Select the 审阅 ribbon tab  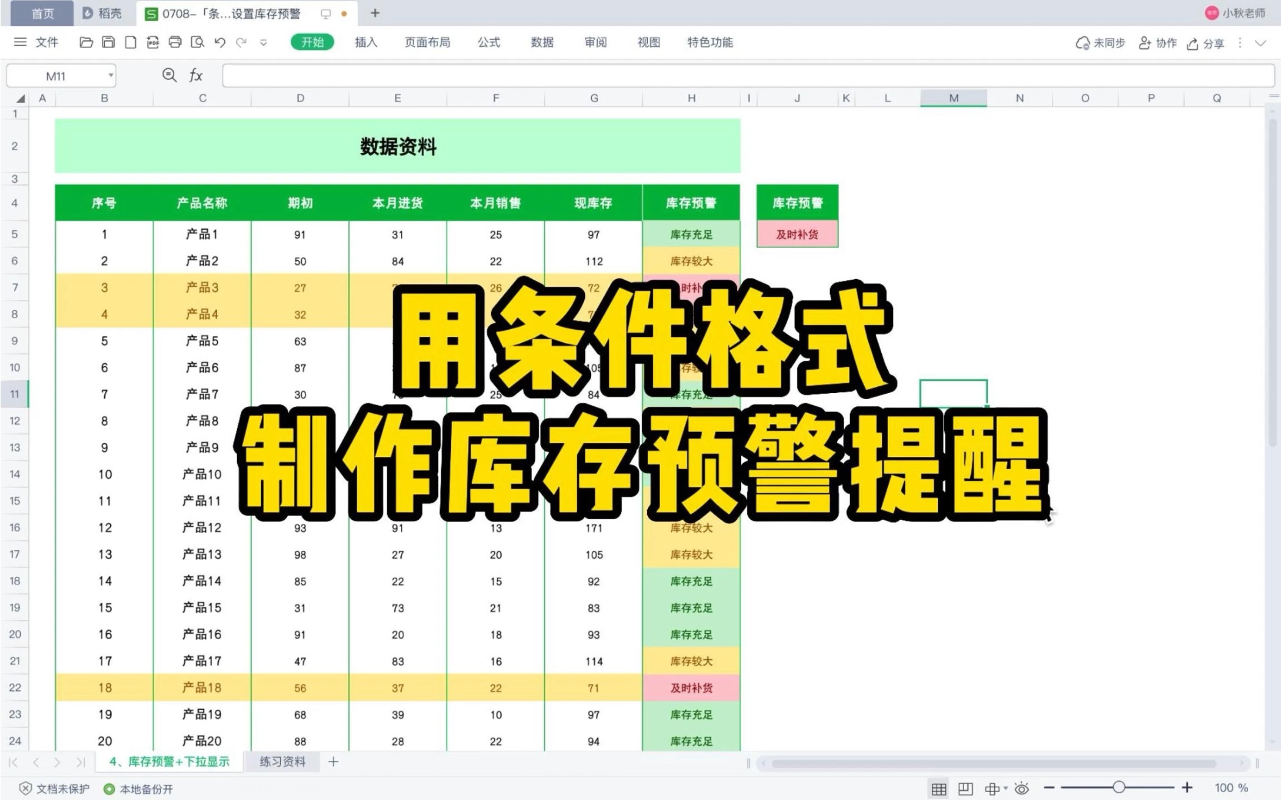(x=595, y=42)
